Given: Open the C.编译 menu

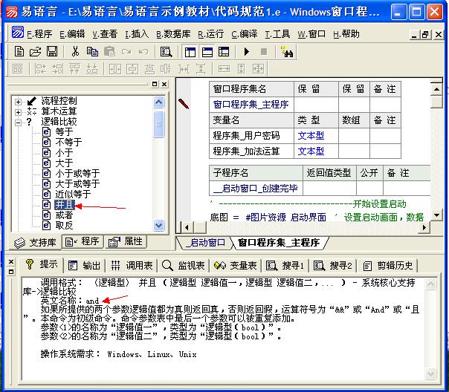Looking at the screenshot, I should 245,34.
